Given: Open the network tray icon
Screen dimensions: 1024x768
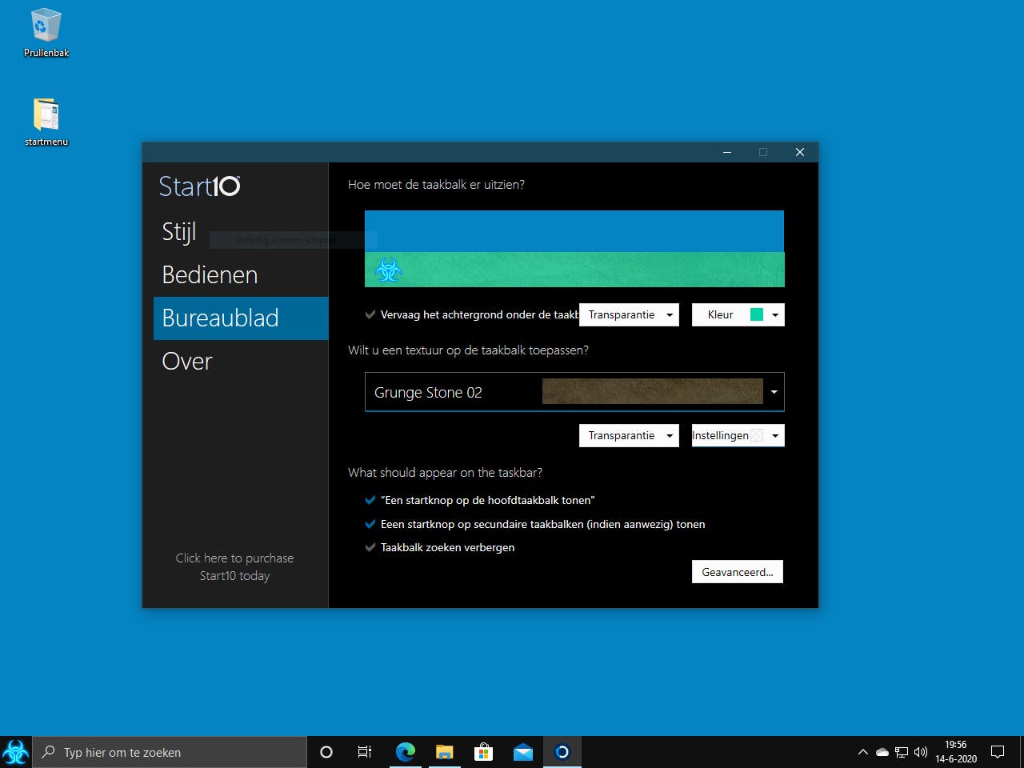Looking at the screenshot, I should pyautogui.click(x=902, y=752).
